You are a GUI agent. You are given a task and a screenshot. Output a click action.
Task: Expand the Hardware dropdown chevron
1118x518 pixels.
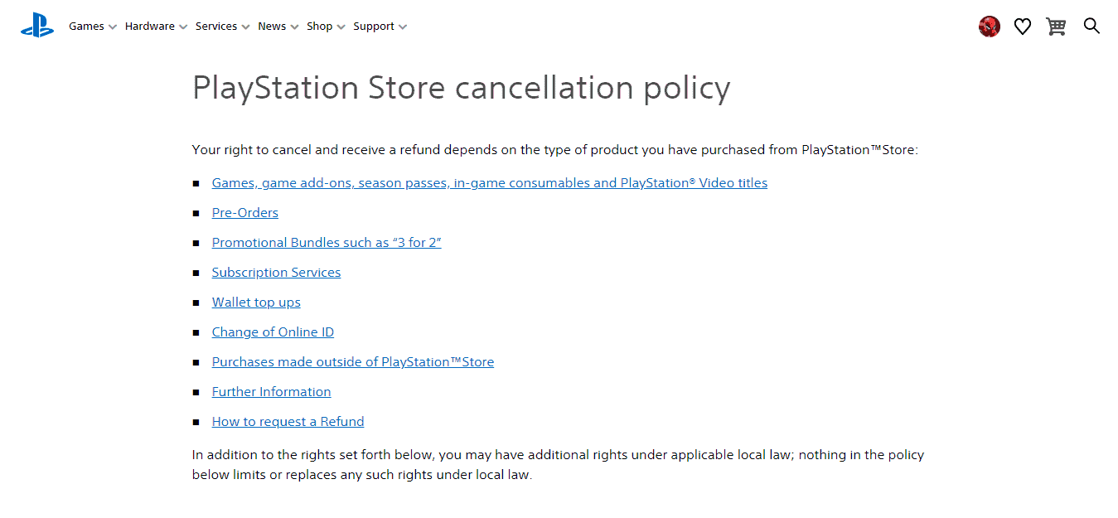pos(184,27)
